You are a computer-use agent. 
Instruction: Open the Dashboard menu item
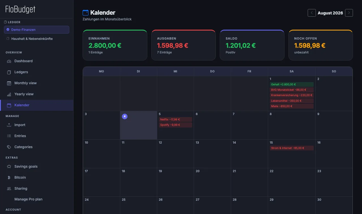point(37,61)
